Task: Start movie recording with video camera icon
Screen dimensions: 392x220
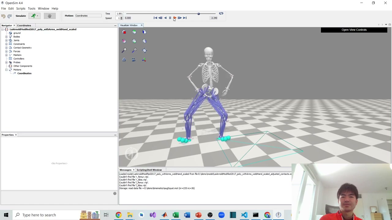Action: click(x=134, y=60)
